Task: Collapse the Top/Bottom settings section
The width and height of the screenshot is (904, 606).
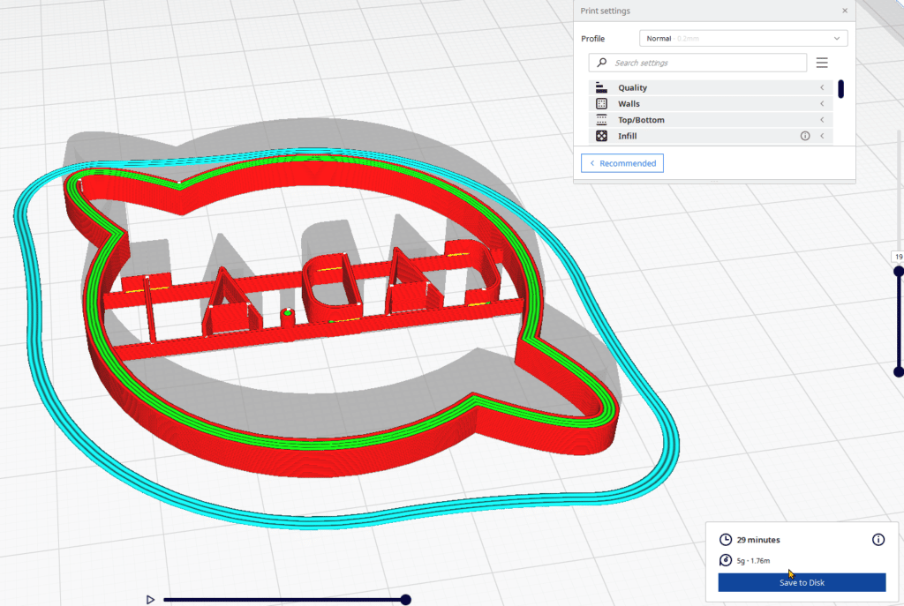Action: point(821,119)
